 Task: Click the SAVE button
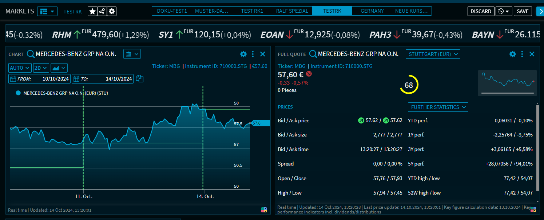coord(523,11)
